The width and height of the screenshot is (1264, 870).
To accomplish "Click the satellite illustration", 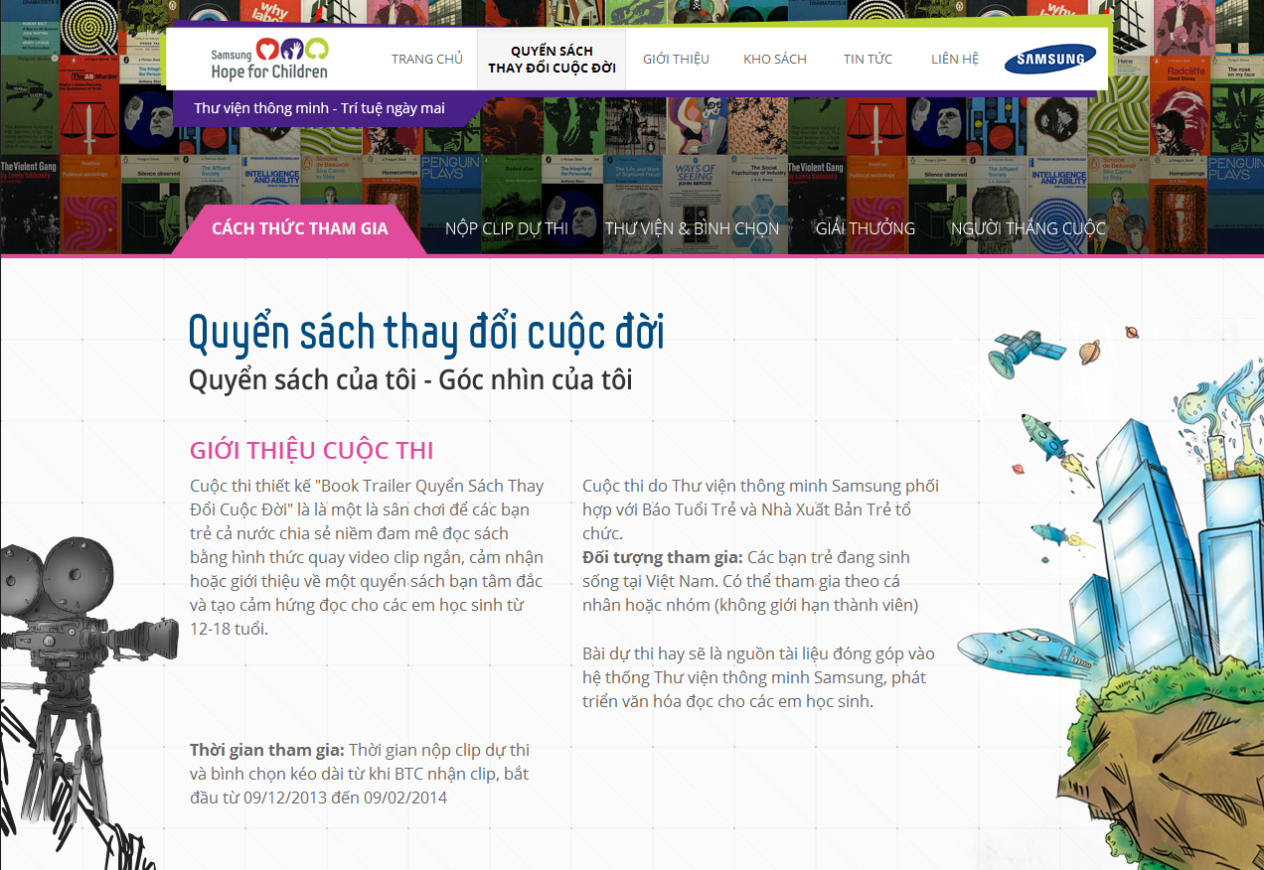I will 1027,349.
